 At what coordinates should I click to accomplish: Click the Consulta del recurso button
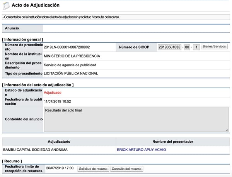(x=126, y=169)
